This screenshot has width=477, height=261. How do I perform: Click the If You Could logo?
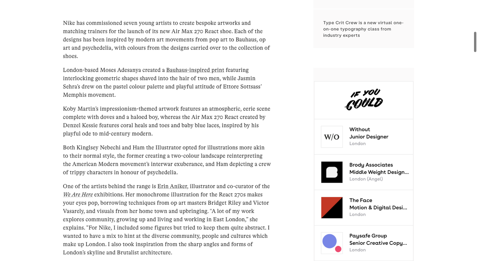tap(364, 100)
